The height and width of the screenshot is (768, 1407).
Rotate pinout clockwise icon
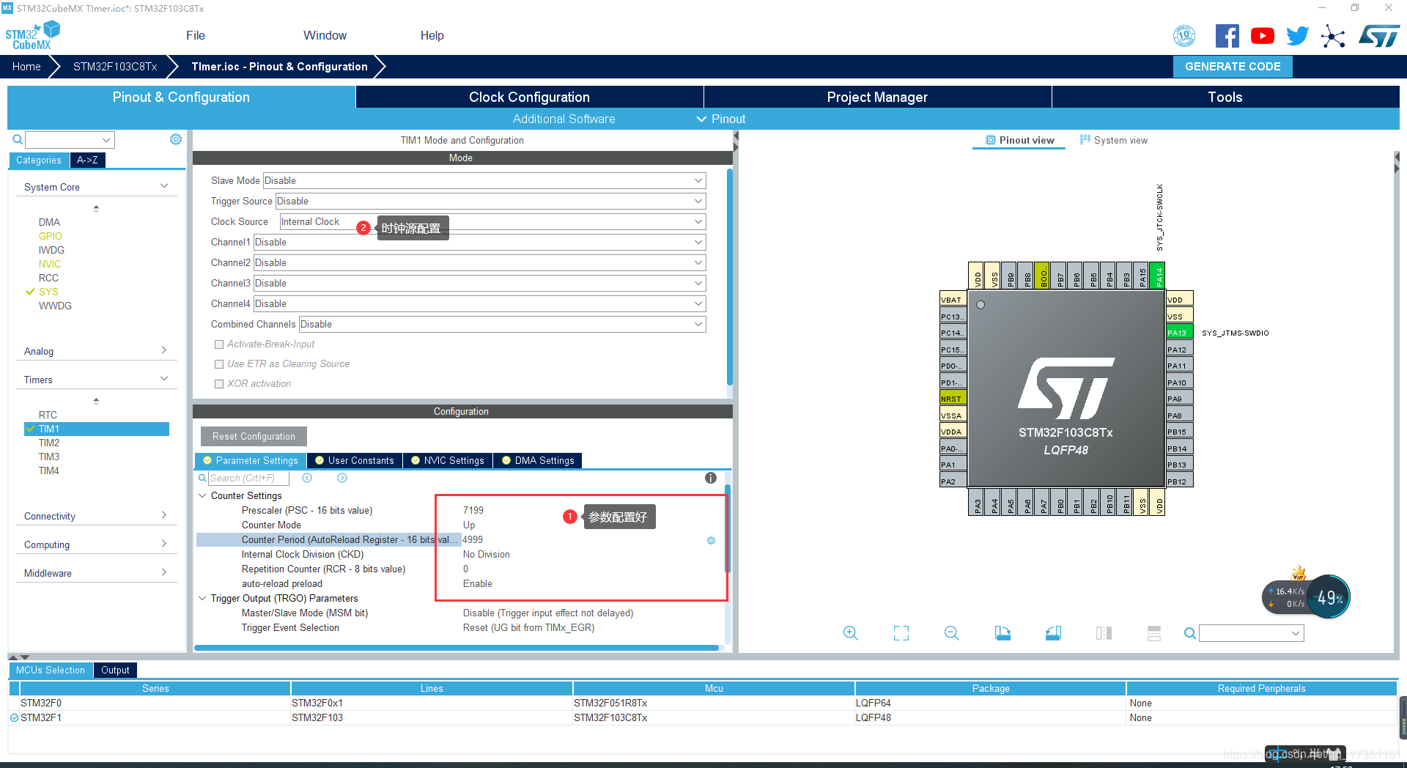1002,633
